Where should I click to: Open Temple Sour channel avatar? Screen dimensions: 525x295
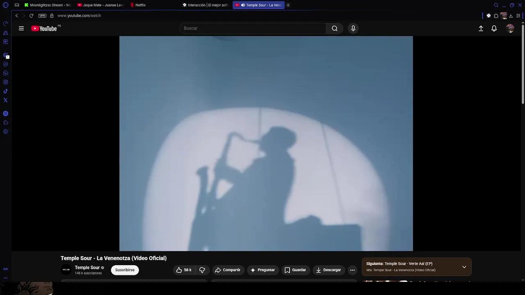click(66, 270)
